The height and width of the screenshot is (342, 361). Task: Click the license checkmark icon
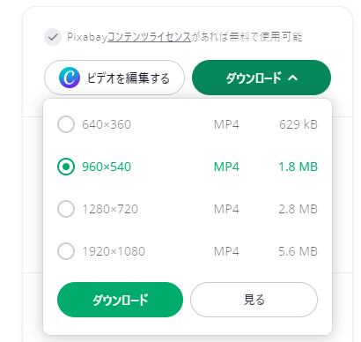(x=53, y=37)
